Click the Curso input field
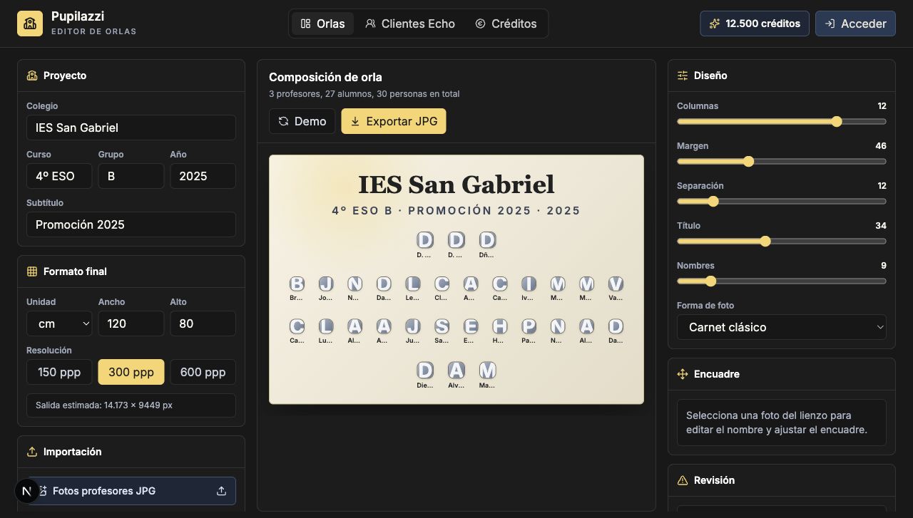Viewport: 913px width, 518px height. [x=59, y=176]
